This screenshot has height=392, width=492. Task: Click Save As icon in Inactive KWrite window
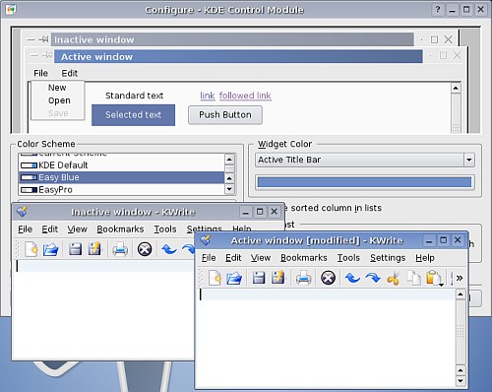[x=94, y=249]
